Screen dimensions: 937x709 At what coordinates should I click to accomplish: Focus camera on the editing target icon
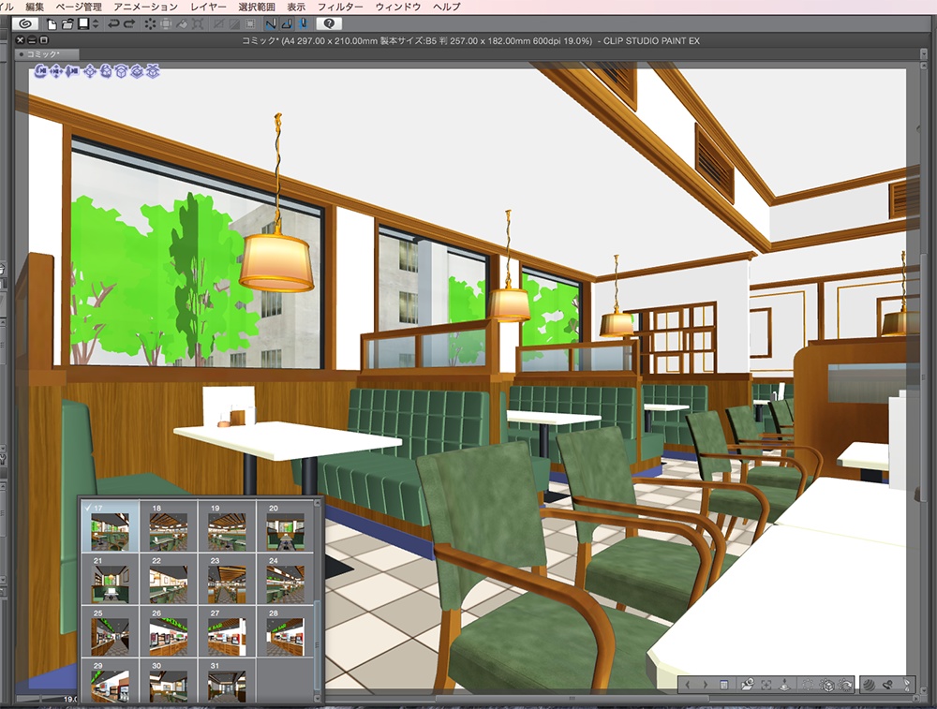[766, 685]
